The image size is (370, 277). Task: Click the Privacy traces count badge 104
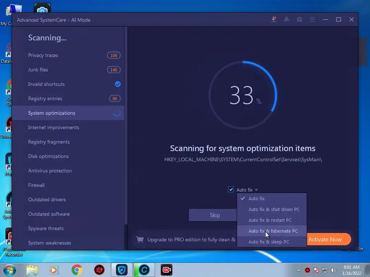click(x=114, y=55)
